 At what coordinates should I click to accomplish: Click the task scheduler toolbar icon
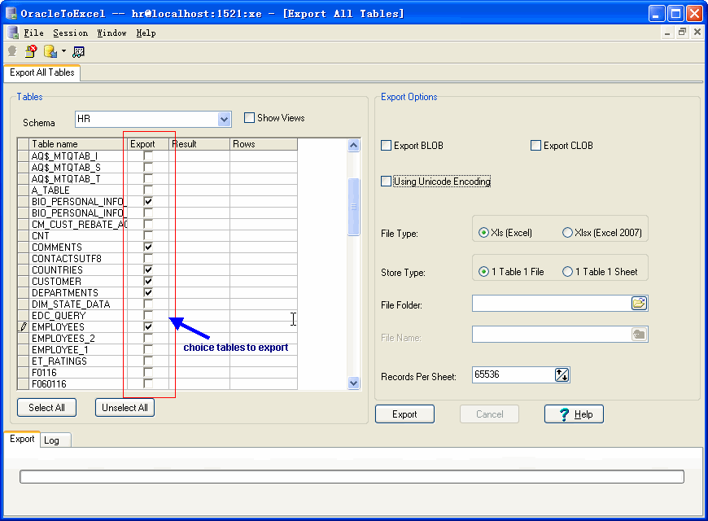pyautogui.click(x=79, y=52)
